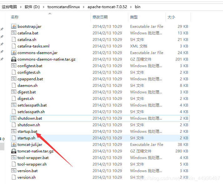223x184 pixels.
Task: Click the configtest.sh file icon
Action: pos(14,72)
